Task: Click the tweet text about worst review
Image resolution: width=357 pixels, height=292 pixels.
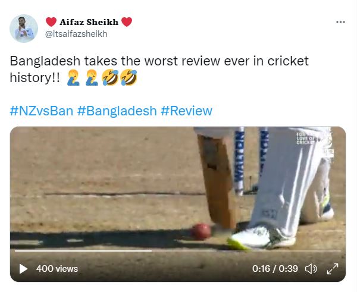Action: (x=159, y=69)
